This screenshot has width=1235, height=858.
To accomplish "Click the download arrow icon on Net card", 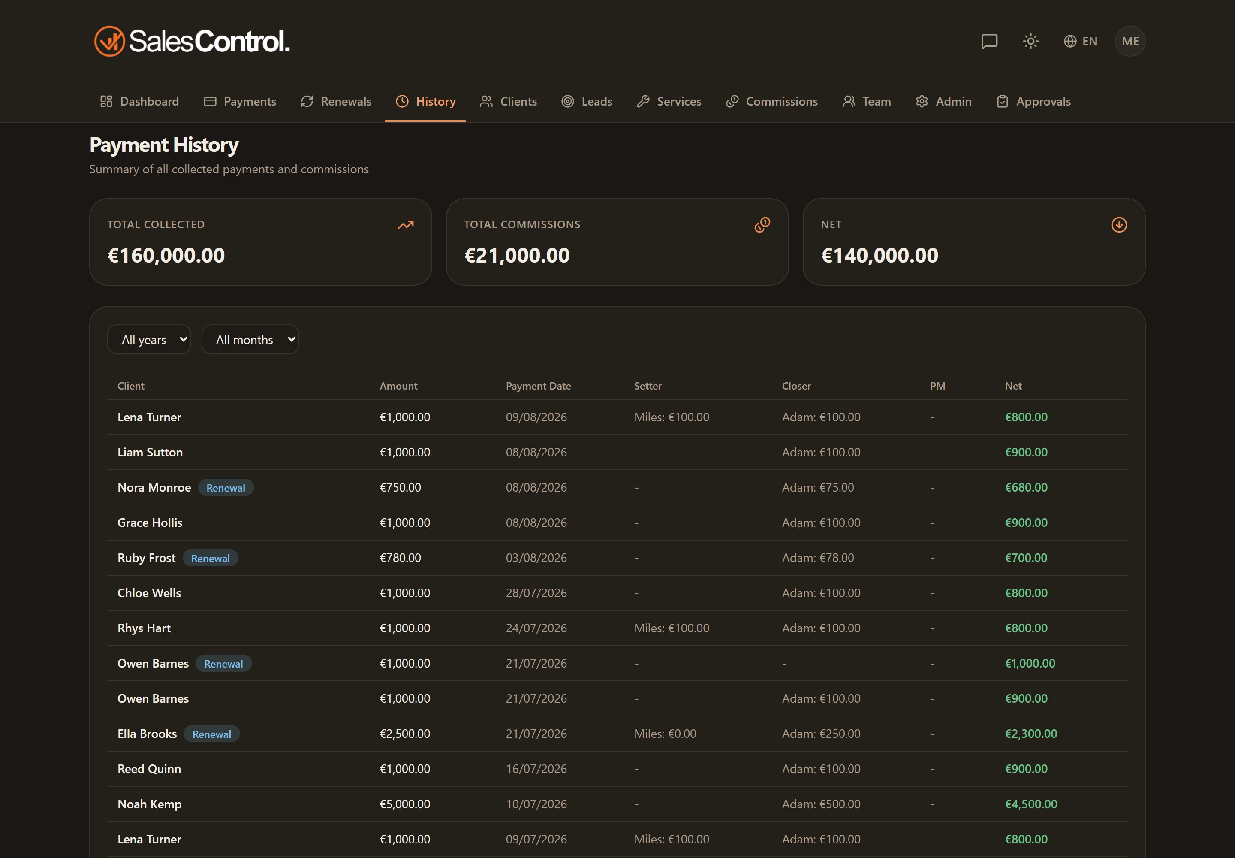I will (x=1119, y=225).
